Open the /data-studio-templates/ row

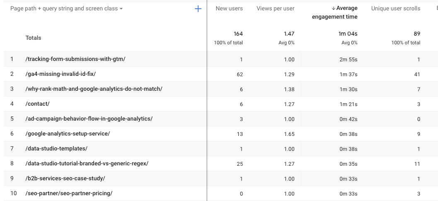tap(56, 149)
